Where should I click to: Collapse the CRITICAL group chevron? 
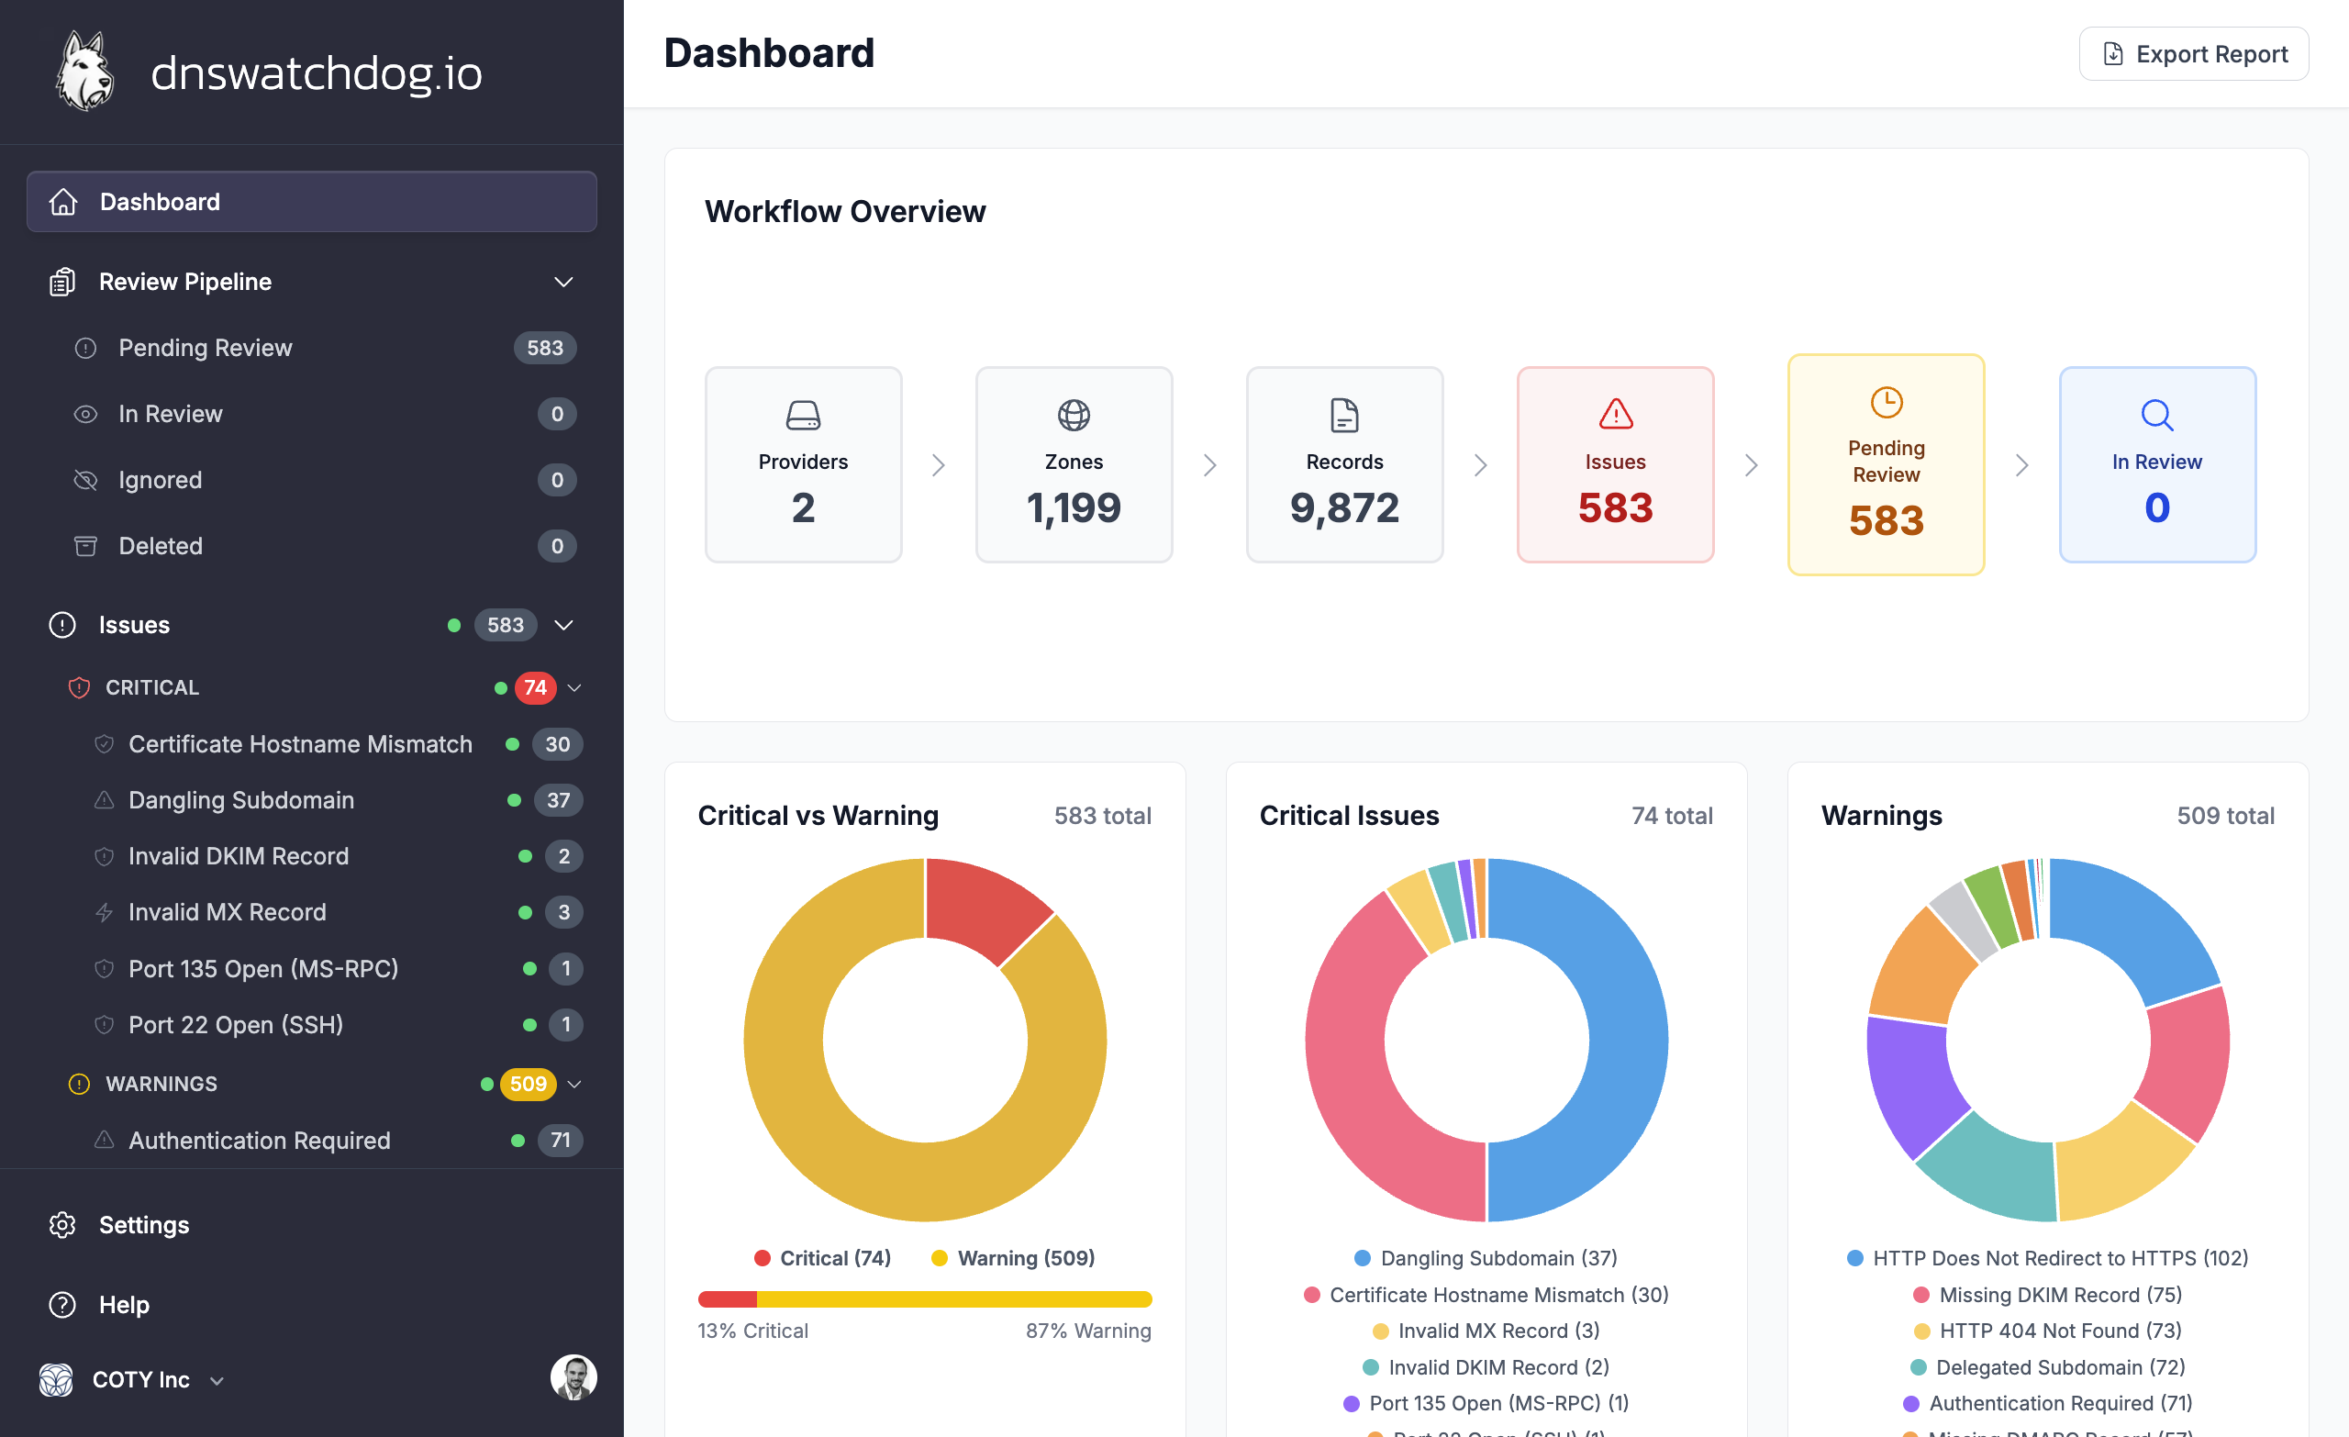point(574,688)
